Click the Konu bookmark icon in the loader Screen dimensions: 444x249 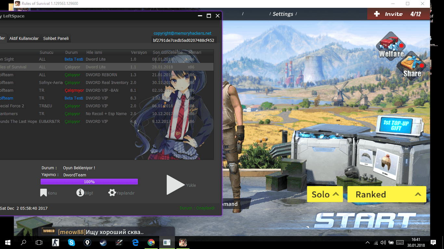point(44,193)
